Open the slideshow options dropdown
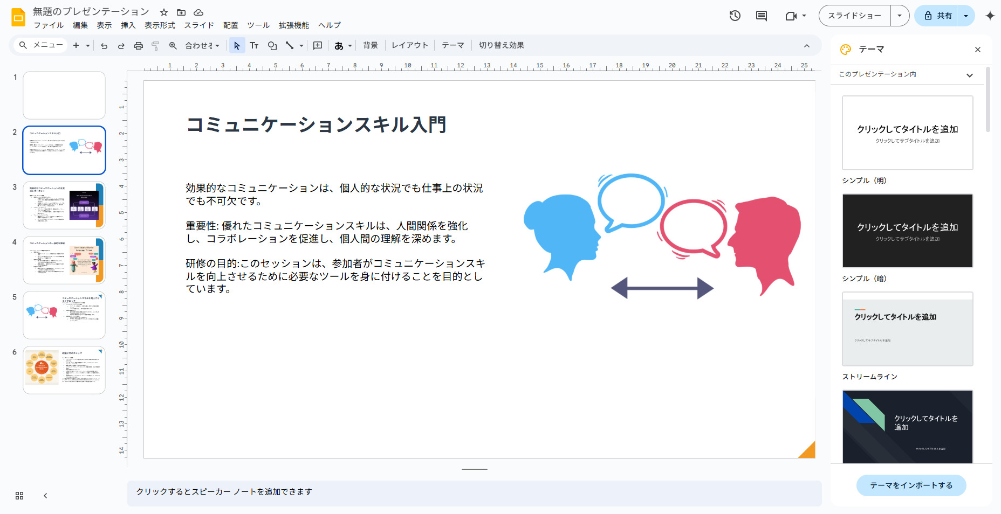 point(900,16)
